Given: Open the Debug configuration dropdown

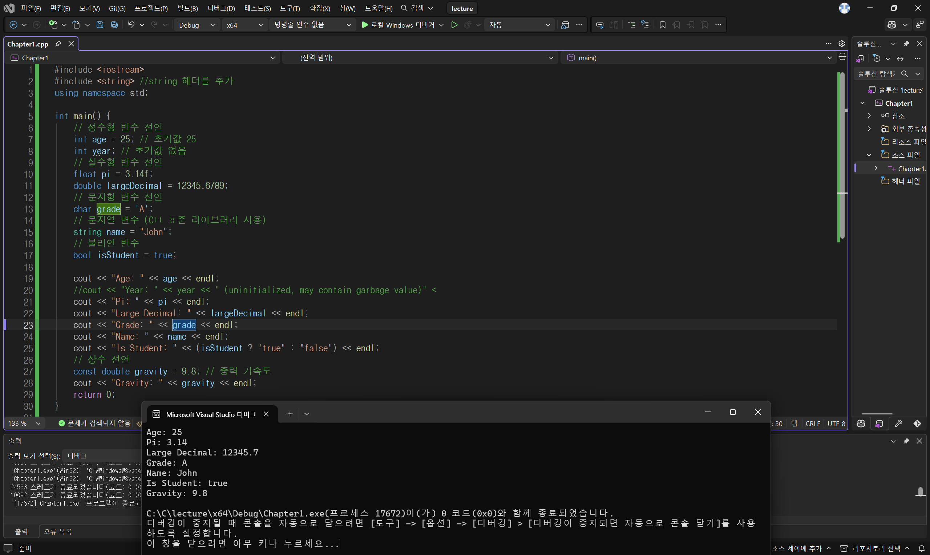Looking at the screenshot, I should [x=196, y=25].
